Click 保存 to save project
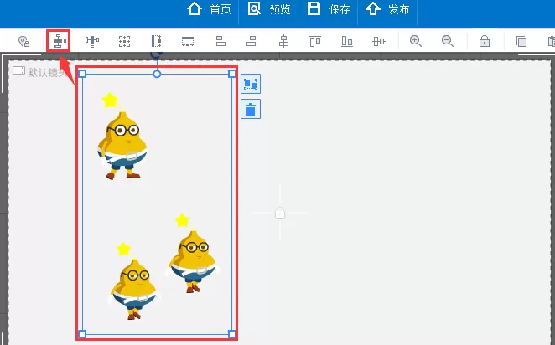 tap(328, 9)
